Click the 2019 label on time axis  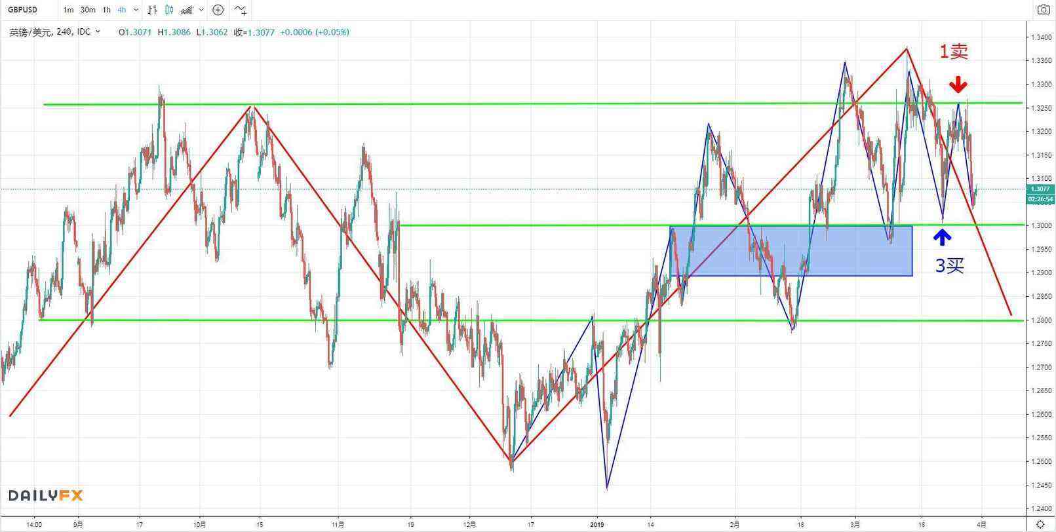(596, 524)
